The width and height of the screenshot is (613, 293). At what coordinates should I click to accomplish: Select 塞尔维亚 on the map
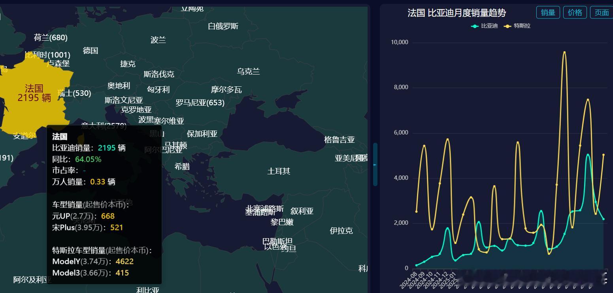(169, 121)
